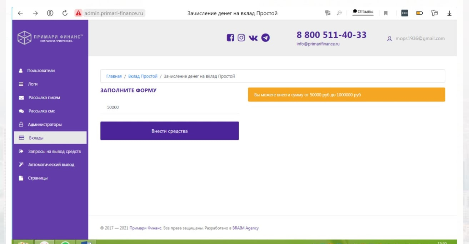This screenshot has height=244, width=469.
Task: Open Запросы на вывод средств
Action: click(x=54, y=151)
